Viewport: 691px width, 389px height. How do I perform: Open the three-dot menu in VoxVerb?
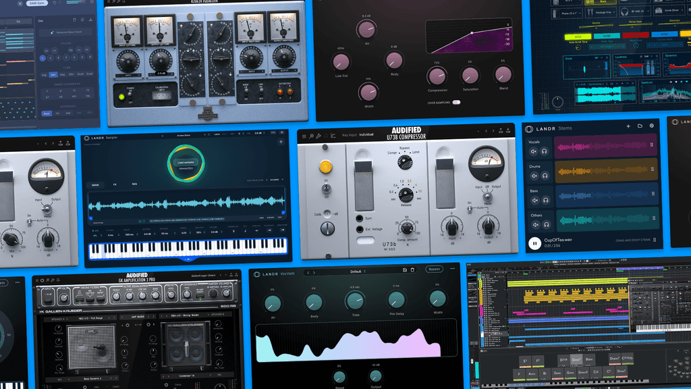[x=451, y=269]
